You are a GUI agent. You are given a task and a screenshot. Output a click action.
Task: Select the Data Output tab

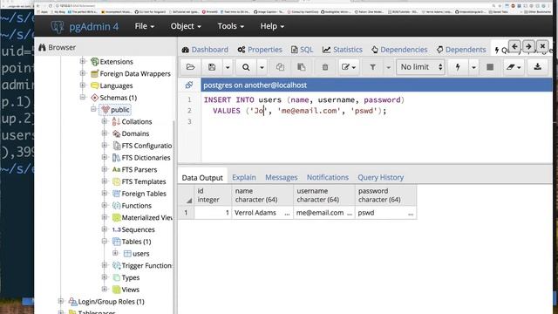click(x=202, y=177)
